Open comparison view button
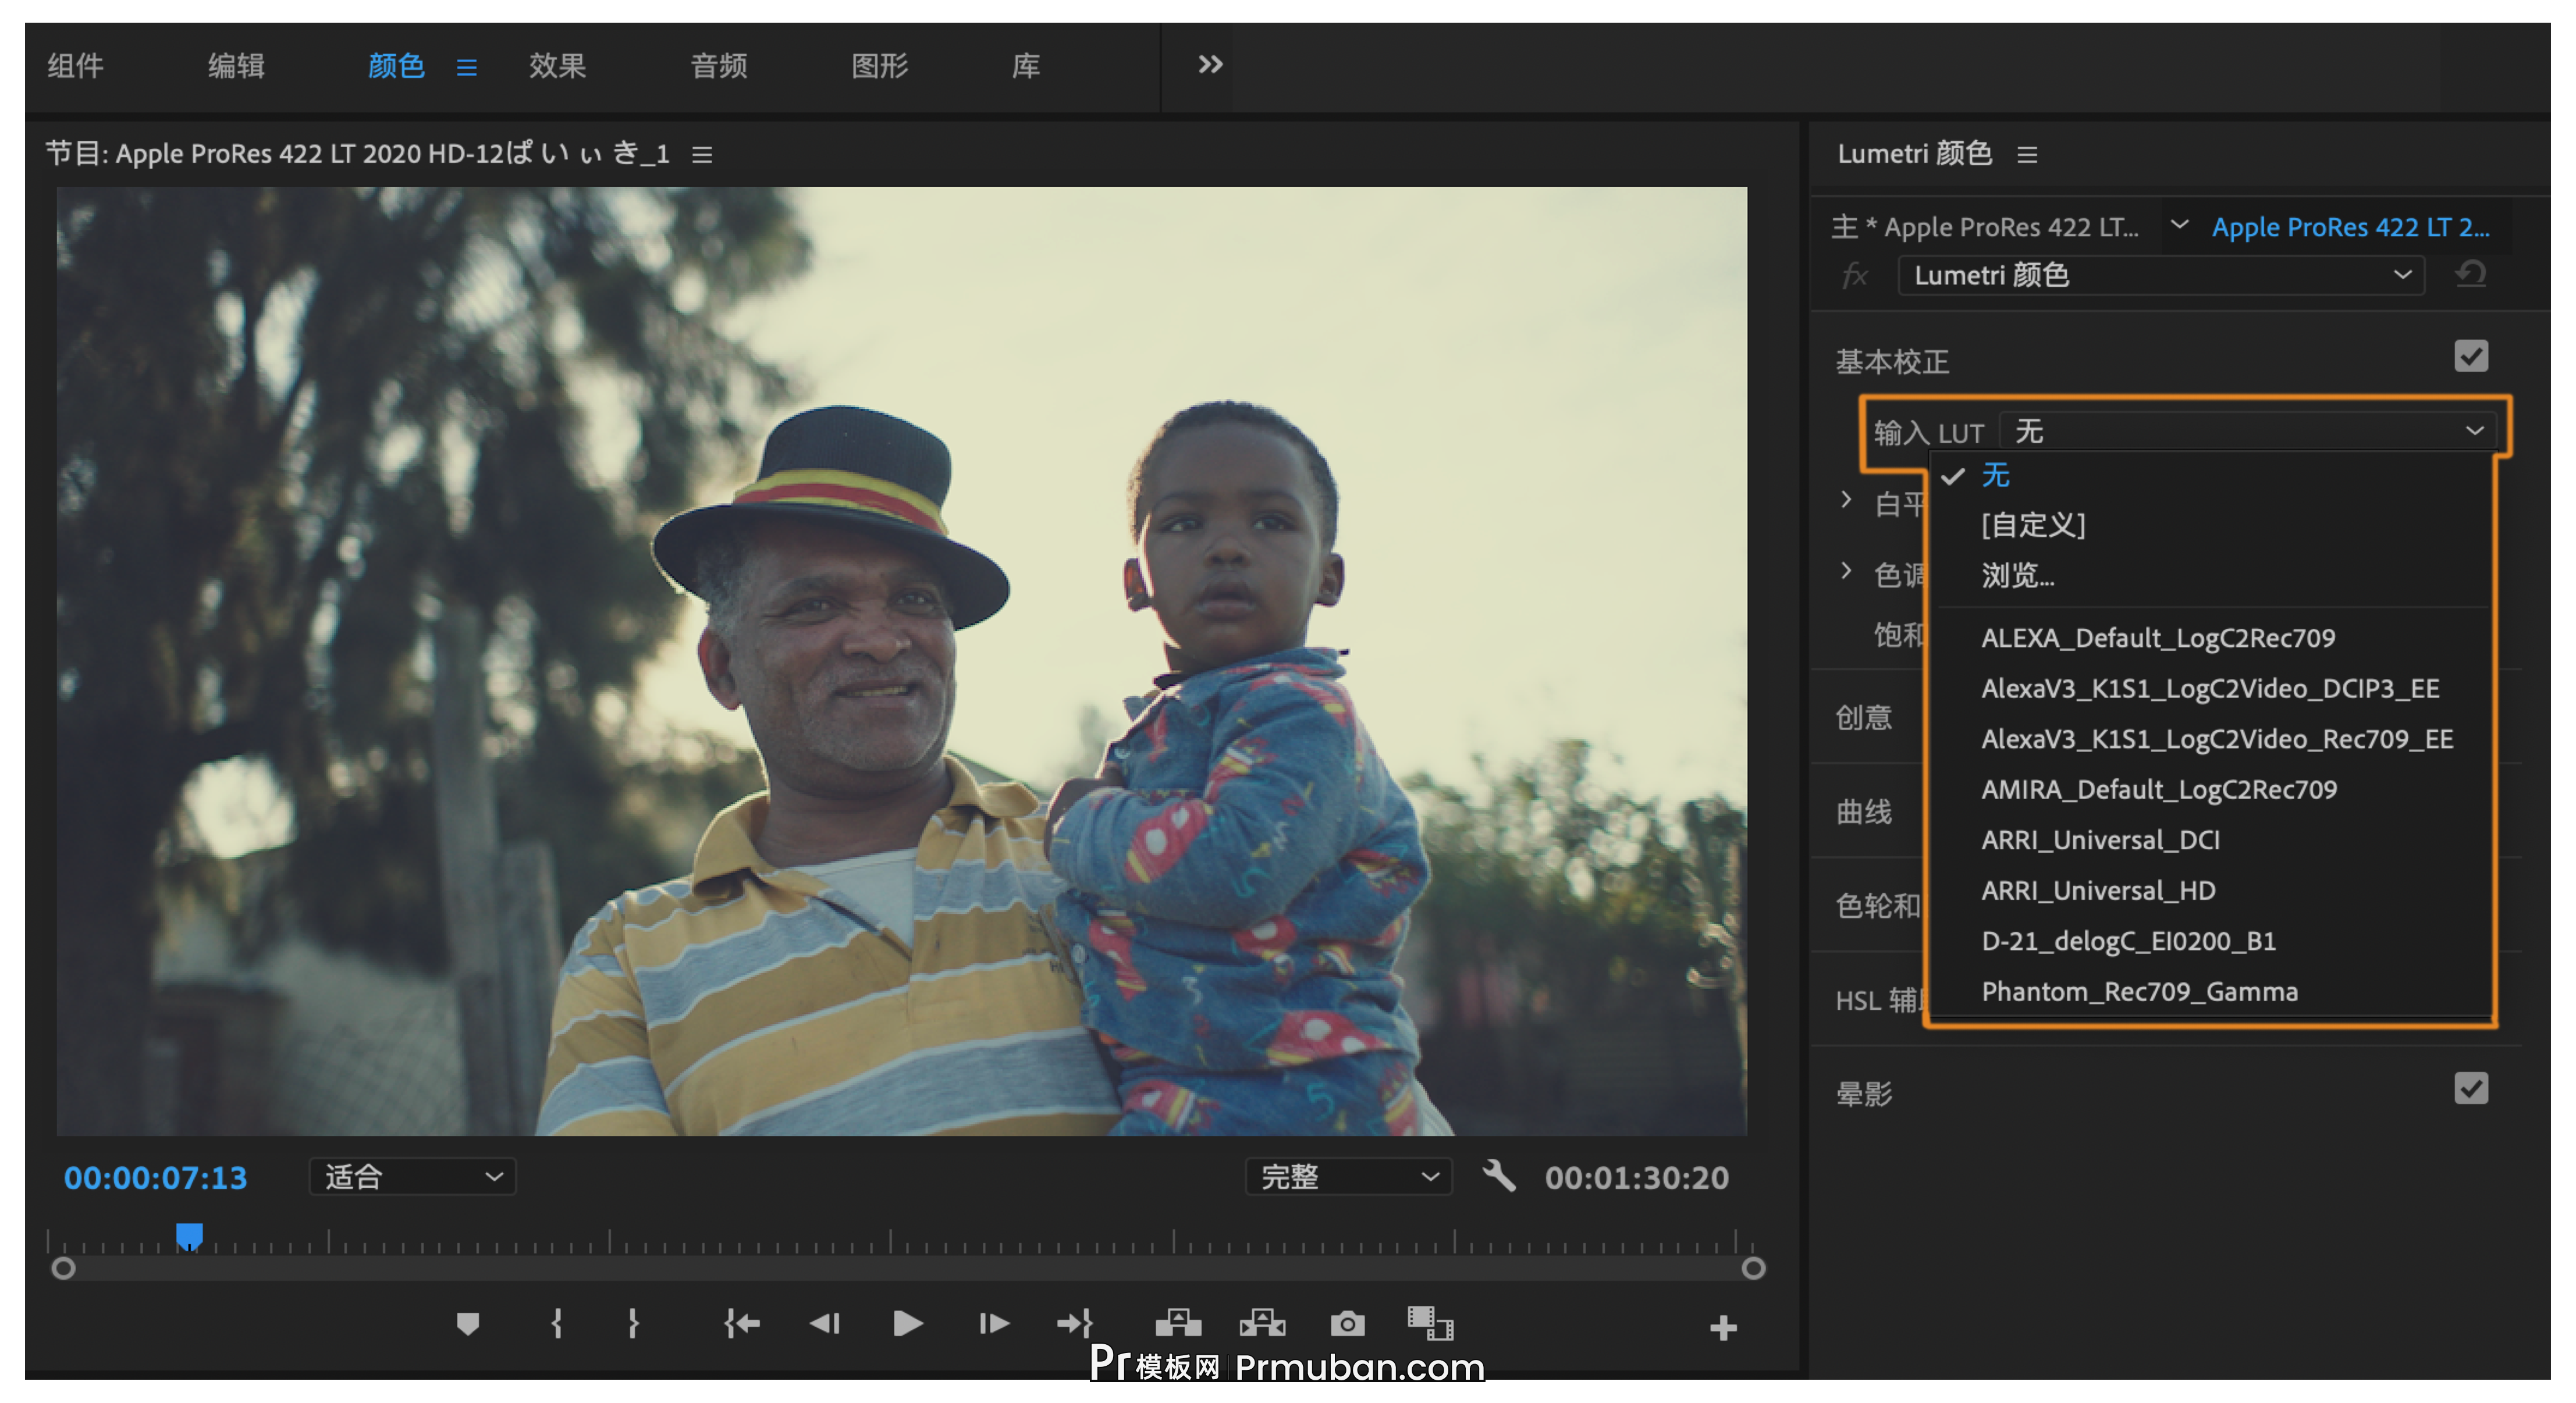Image resolution: width=2576 pixels, height=1403 pixels. (x=1431, y=1323)
